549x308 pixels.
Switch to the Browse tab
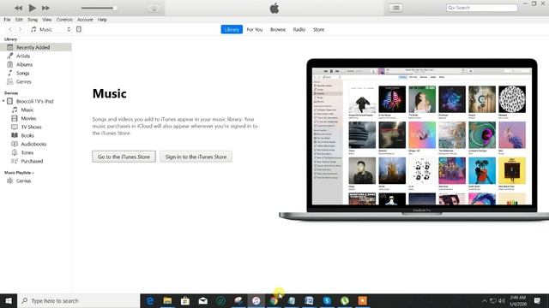[x=278, y=30]
